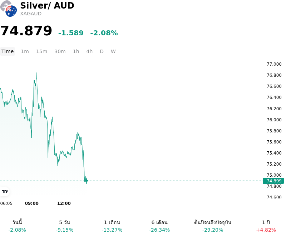Select the ต้นปีจนถึงปัจจุบัน range

(213, 226)
